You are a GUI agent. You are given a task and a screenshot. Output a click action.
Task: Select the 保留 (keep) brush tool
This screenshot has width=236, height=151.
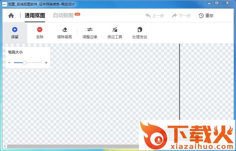(x=15, y=33)
